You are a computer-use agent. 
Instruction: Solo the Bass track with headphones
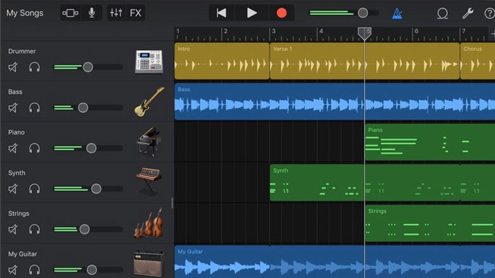tap(34, 108)
